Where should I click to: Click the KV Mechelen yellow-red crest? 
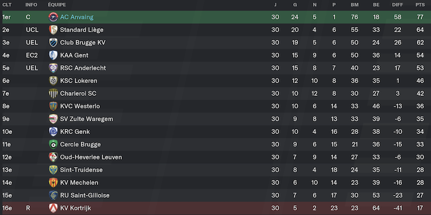(x=53, y=183)
